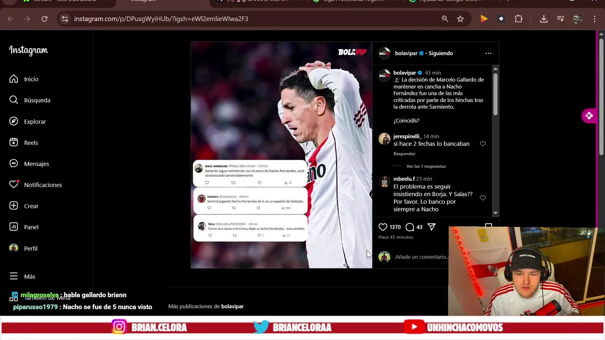Reply to jerespinelli_ comment via Responder

click(x=405, y=153)
